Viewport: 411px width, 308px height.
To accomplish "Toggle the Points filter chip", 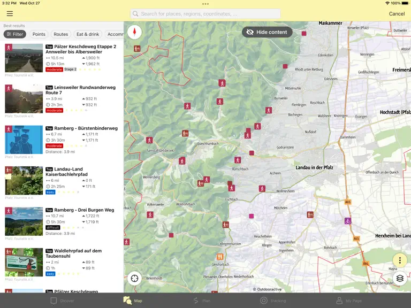I will [x=39, y=34].
